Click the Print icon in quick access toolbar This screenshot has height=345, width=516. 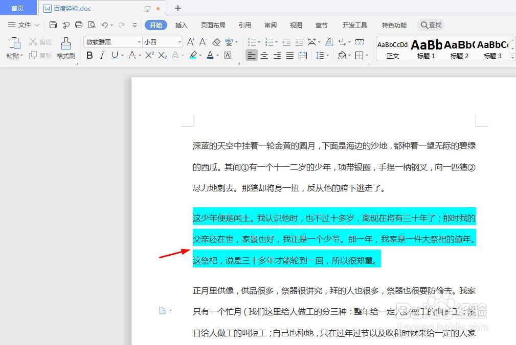click(x=79, y=24)
